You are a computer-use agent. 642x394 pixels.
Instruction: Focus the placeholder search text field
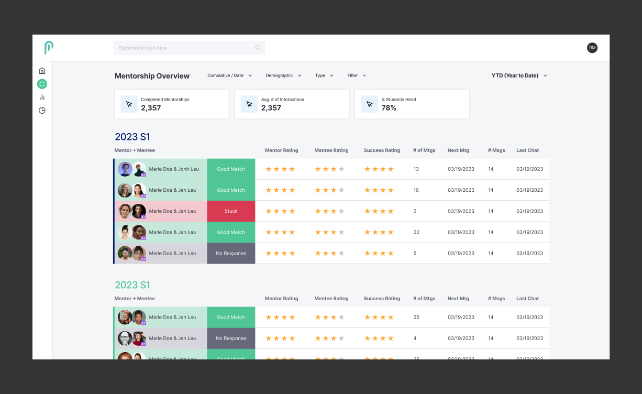point(183,48)
